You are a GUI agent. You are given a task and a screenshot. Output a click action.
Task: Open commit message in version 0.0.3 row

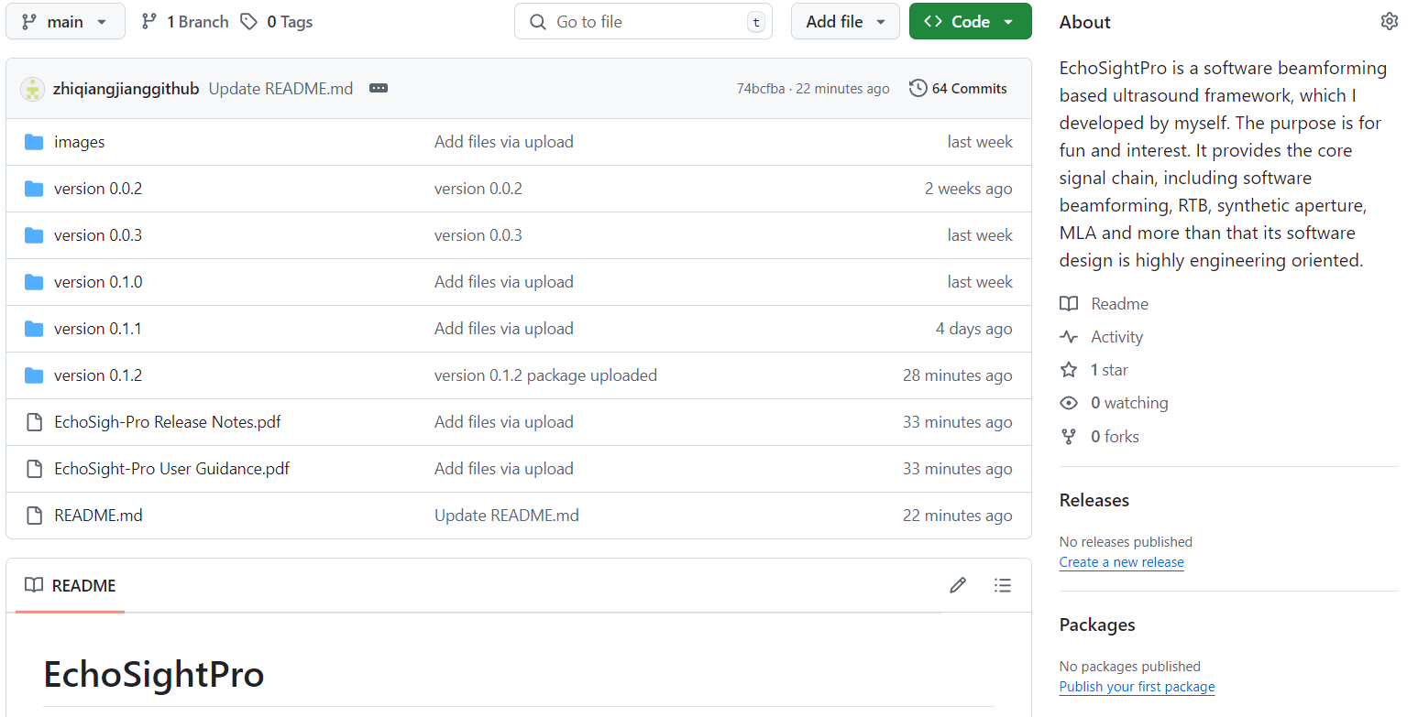[478, 235]
